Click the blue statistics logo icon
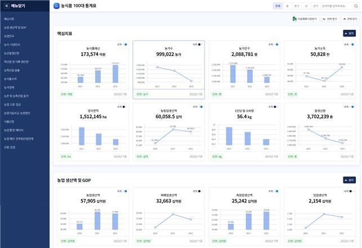This screenshot has height=248, width=362. [x=56, y=6]
